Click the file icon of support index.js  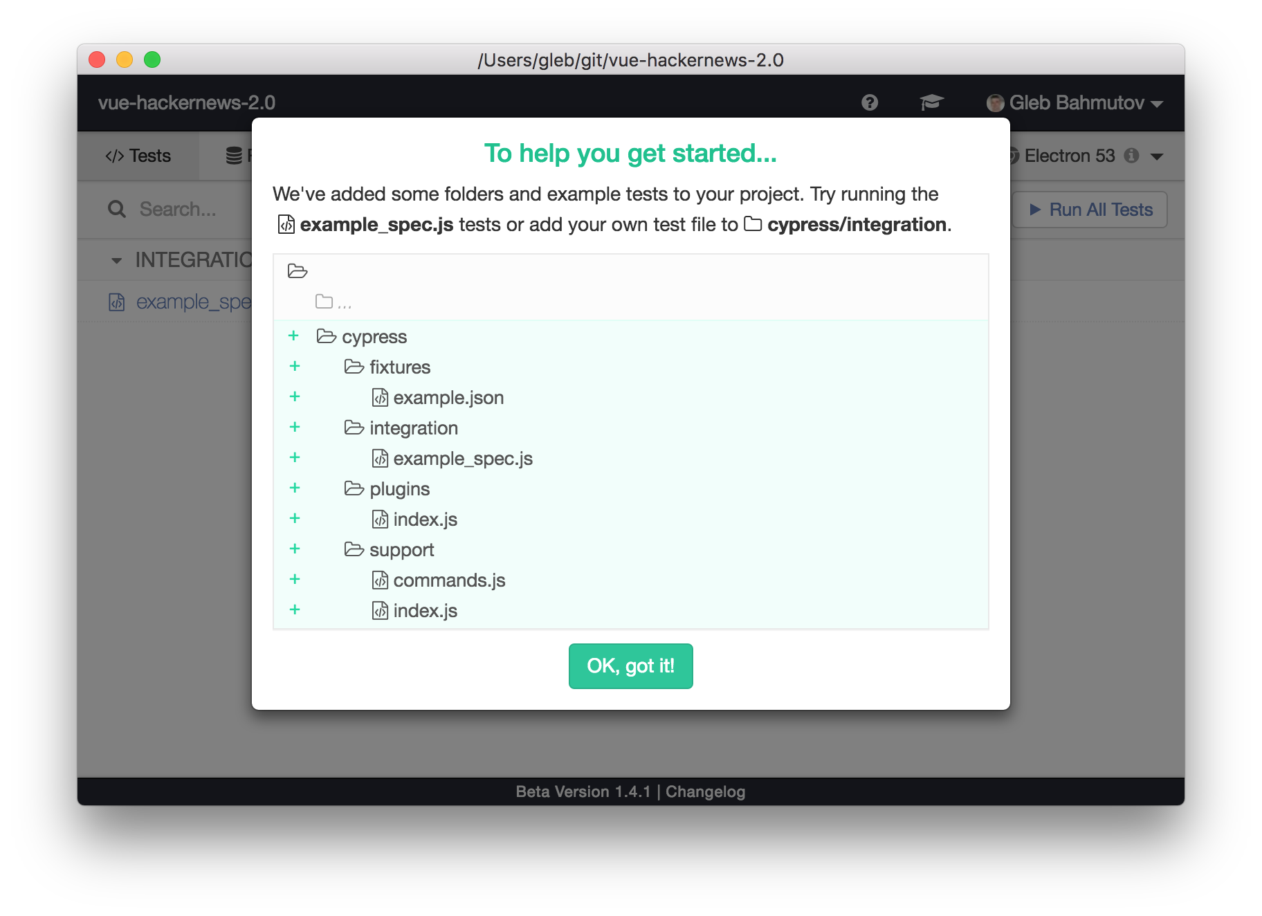[x=380, y=610]
